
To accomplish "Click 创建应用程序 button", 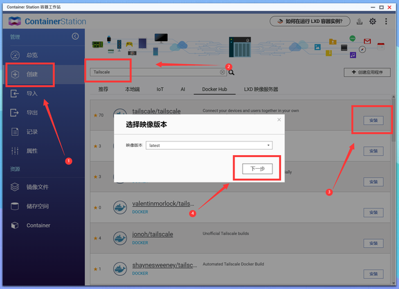I will [x=367, y=72].
